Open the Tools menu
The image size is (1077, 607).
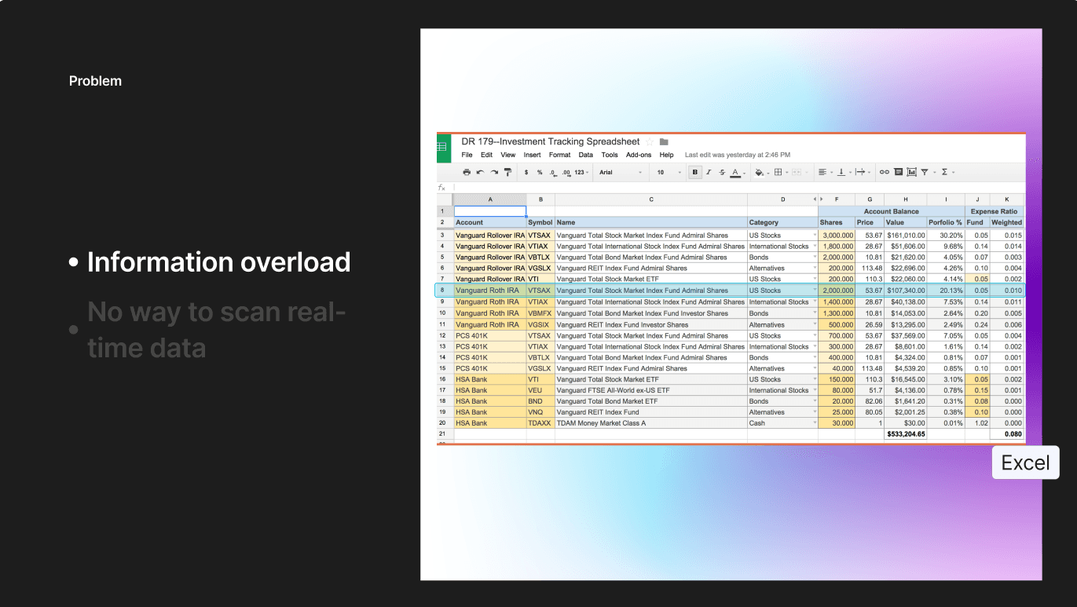pyautogui.click(x=610, y=155)
